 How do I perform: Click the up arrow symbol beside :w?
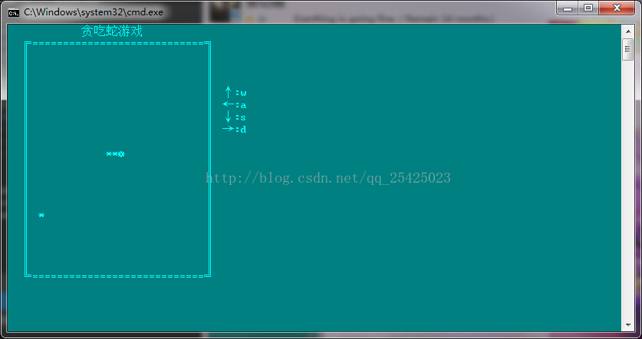coord(228,92)
